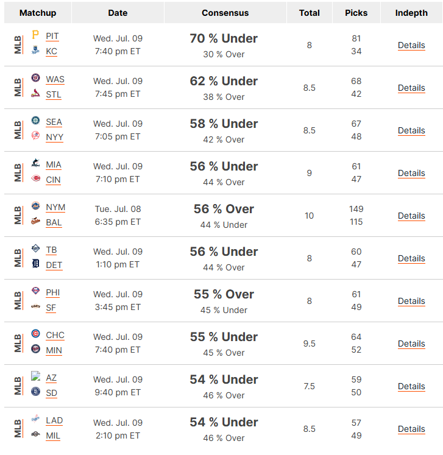Viewport: 443px width, 455px height.
Task: Open Details for NYM vs BAL matchup
Action: 411,216
